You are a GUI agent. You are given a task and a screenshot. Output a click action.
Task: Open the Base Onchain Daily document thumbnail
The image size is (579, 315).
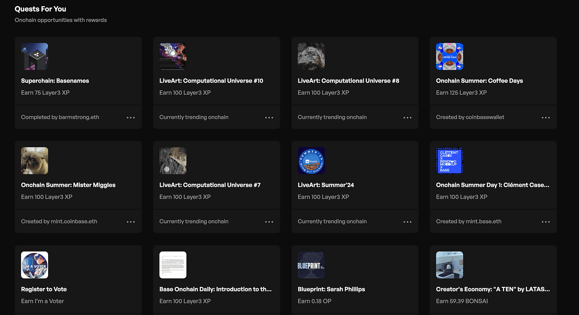173,265
